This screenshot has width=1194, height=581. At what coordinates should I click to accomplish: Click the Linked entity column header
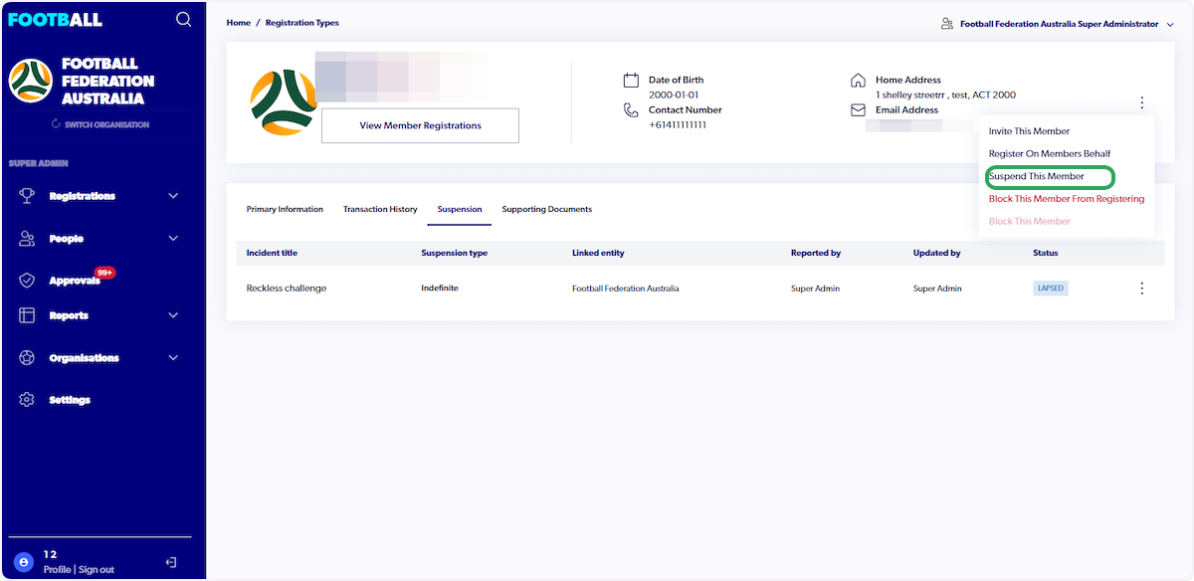click(x=598, y=253)
